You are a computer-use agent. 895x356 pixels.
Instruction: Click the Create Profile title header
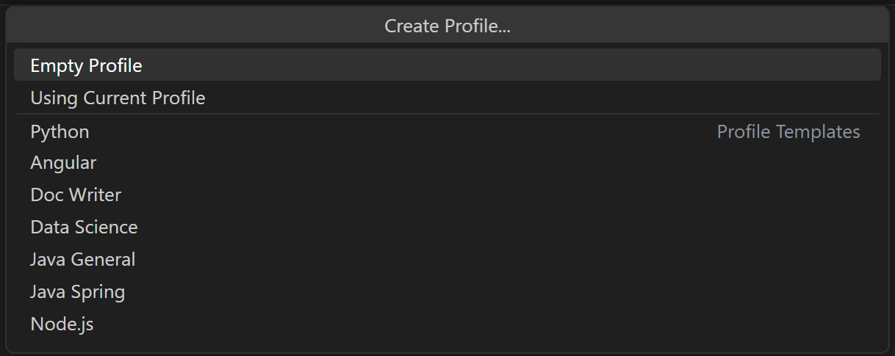click(447, 26)
